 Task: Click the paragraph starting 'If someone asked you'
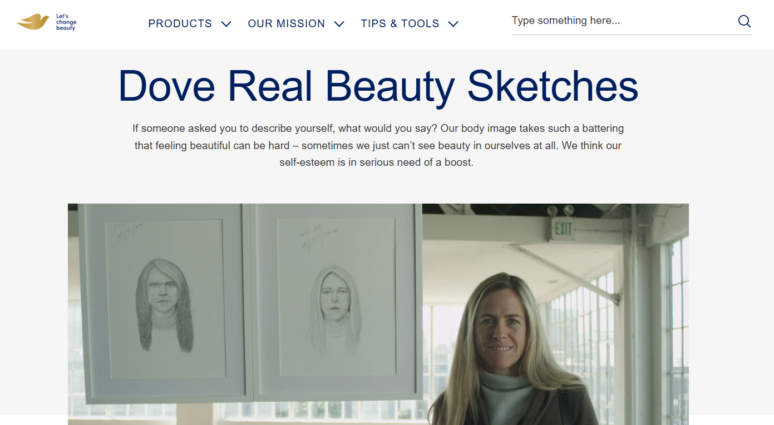tap(378, 146)
